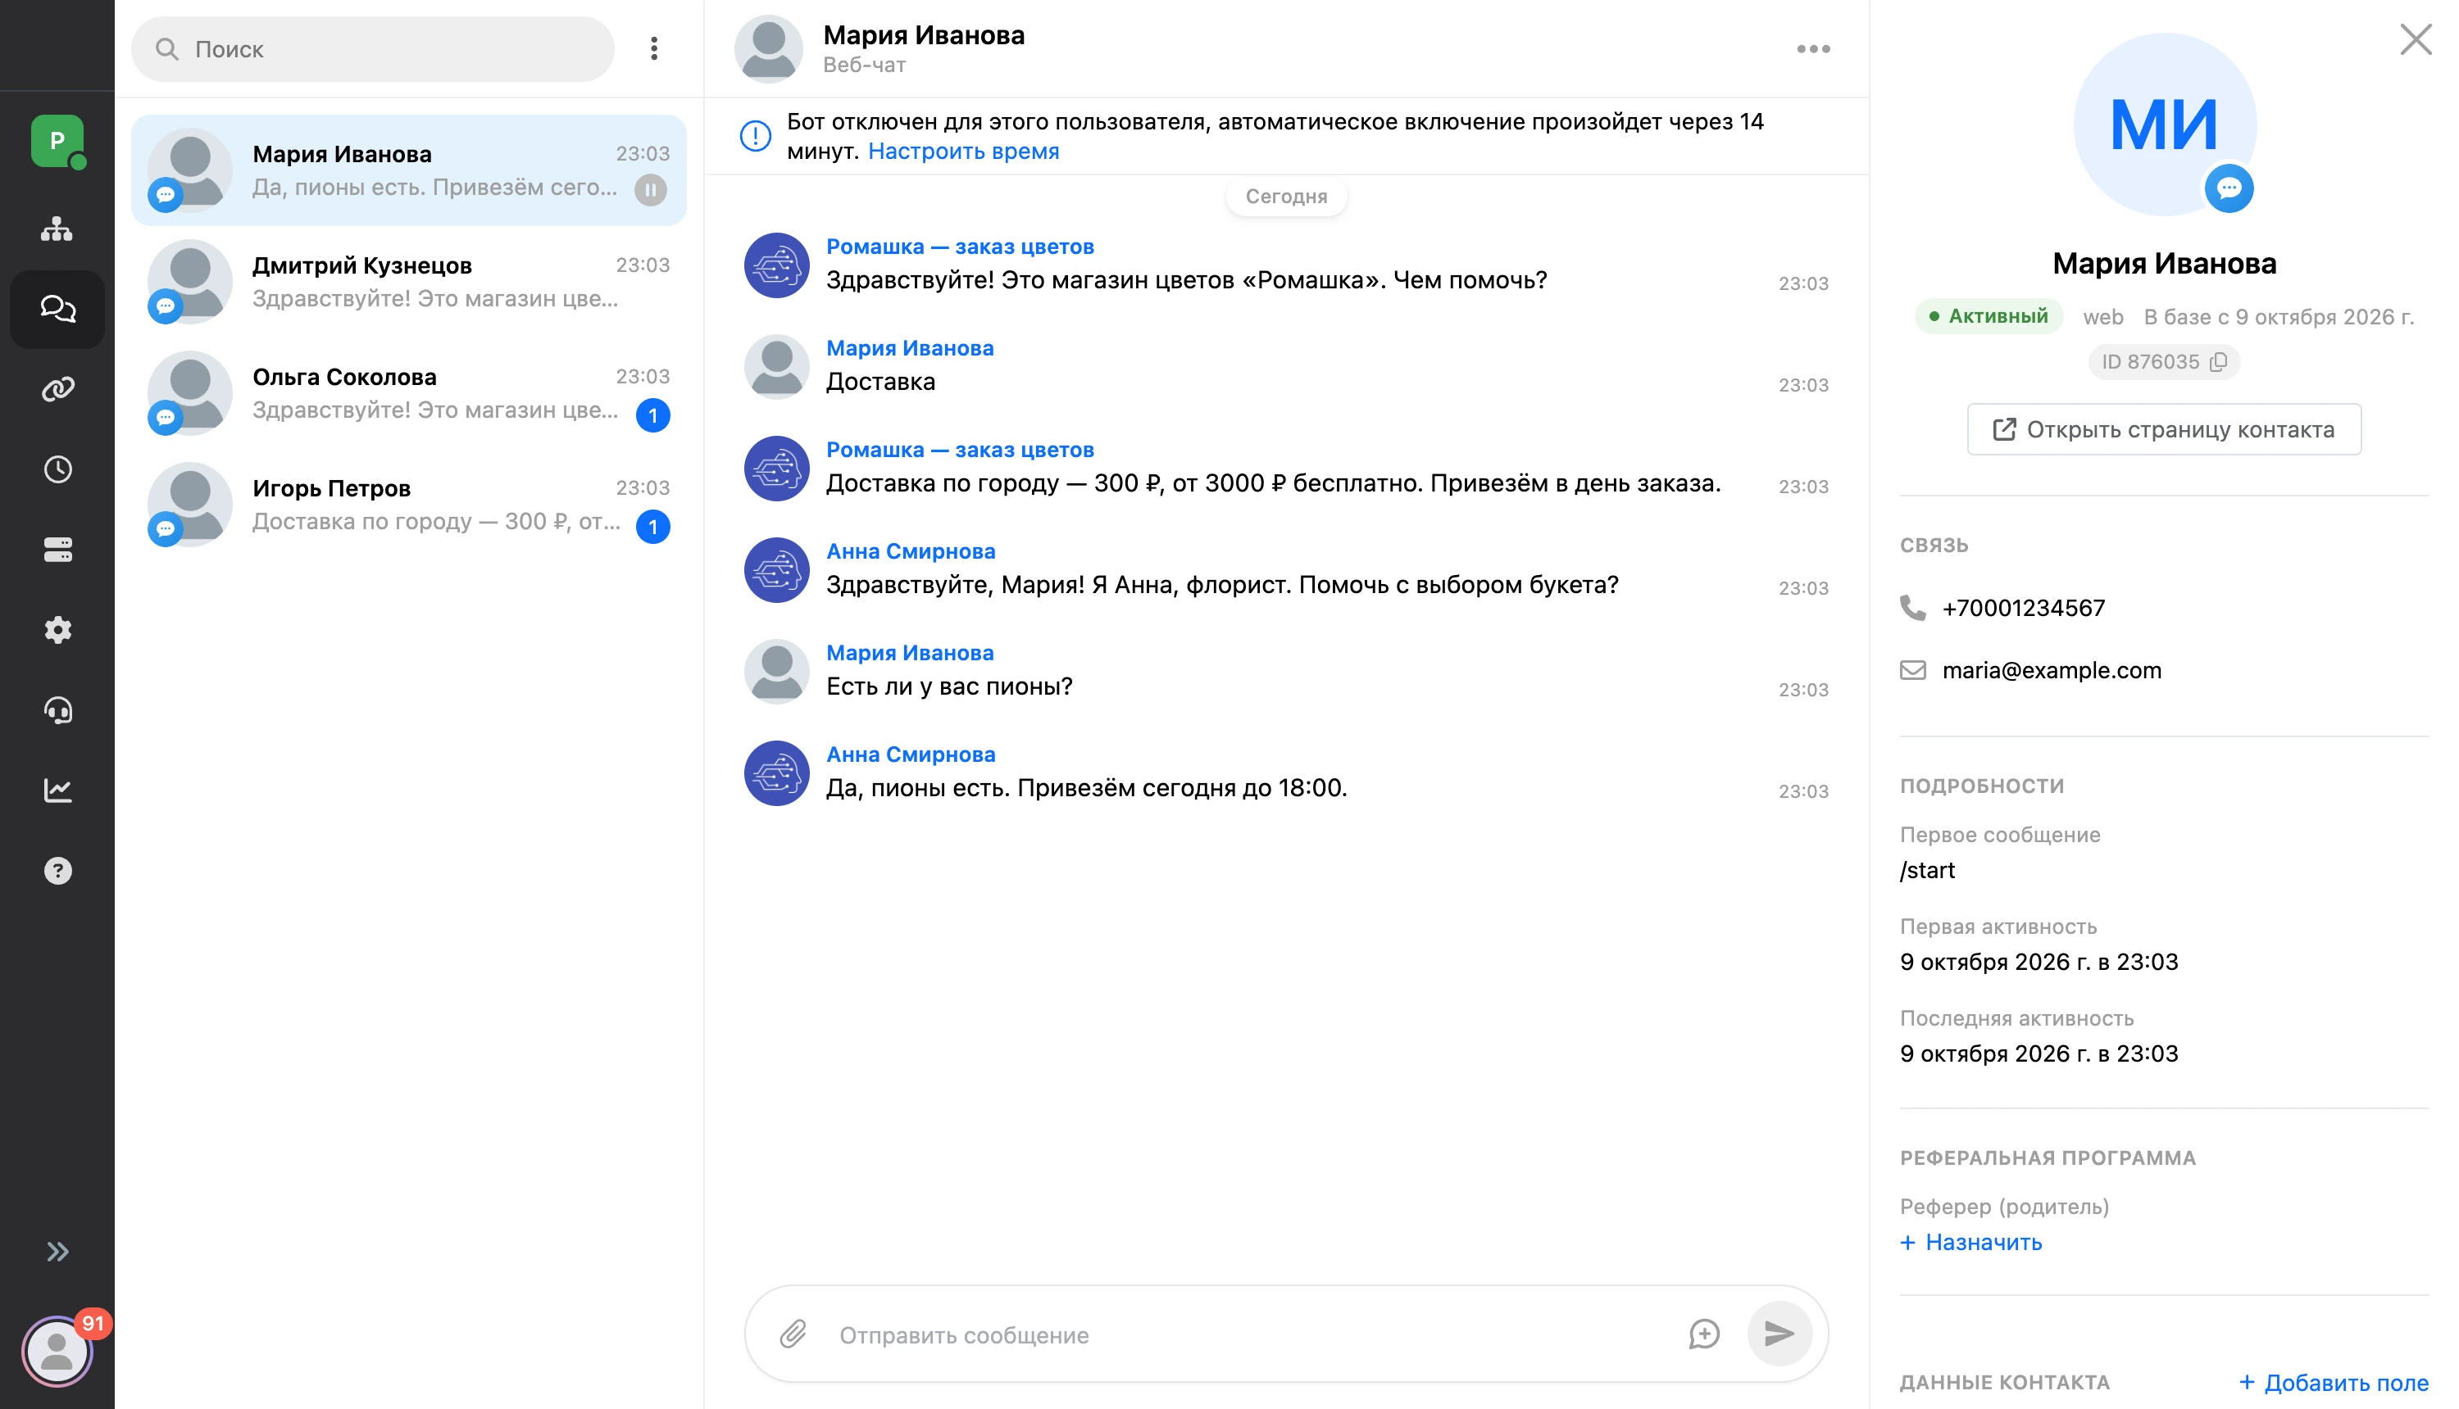
Task: Open the headset support sidebar icon
Action: pyautogui.click(x=57, y=710)
